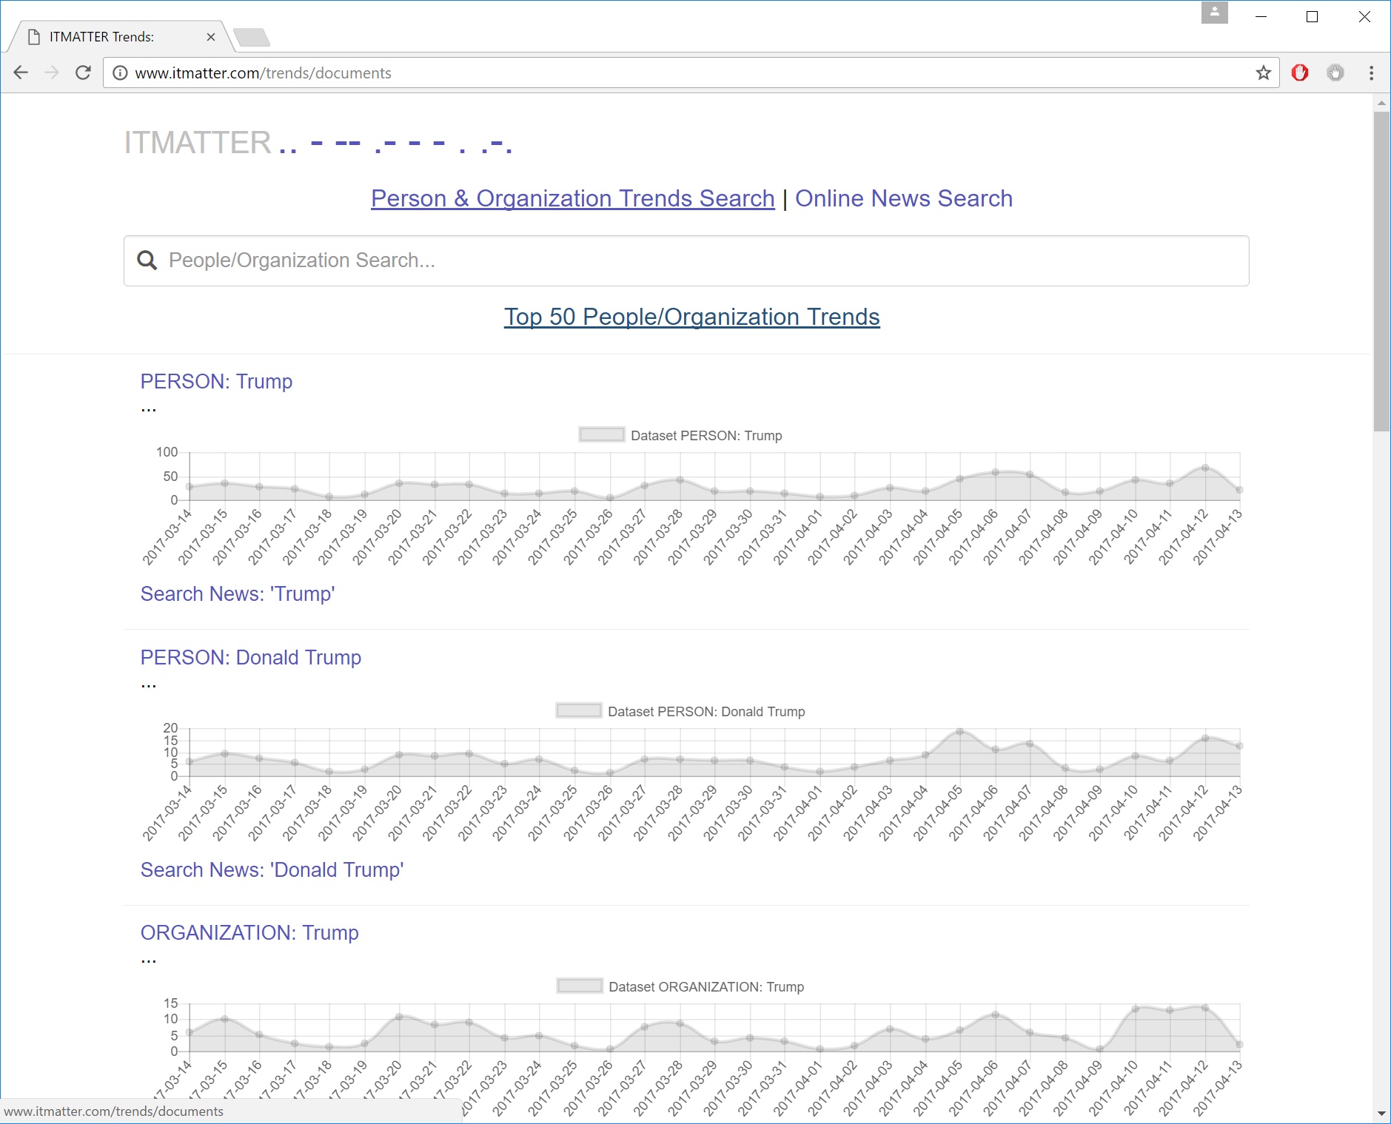Maximize the browser window

[x=1313, y=16]
